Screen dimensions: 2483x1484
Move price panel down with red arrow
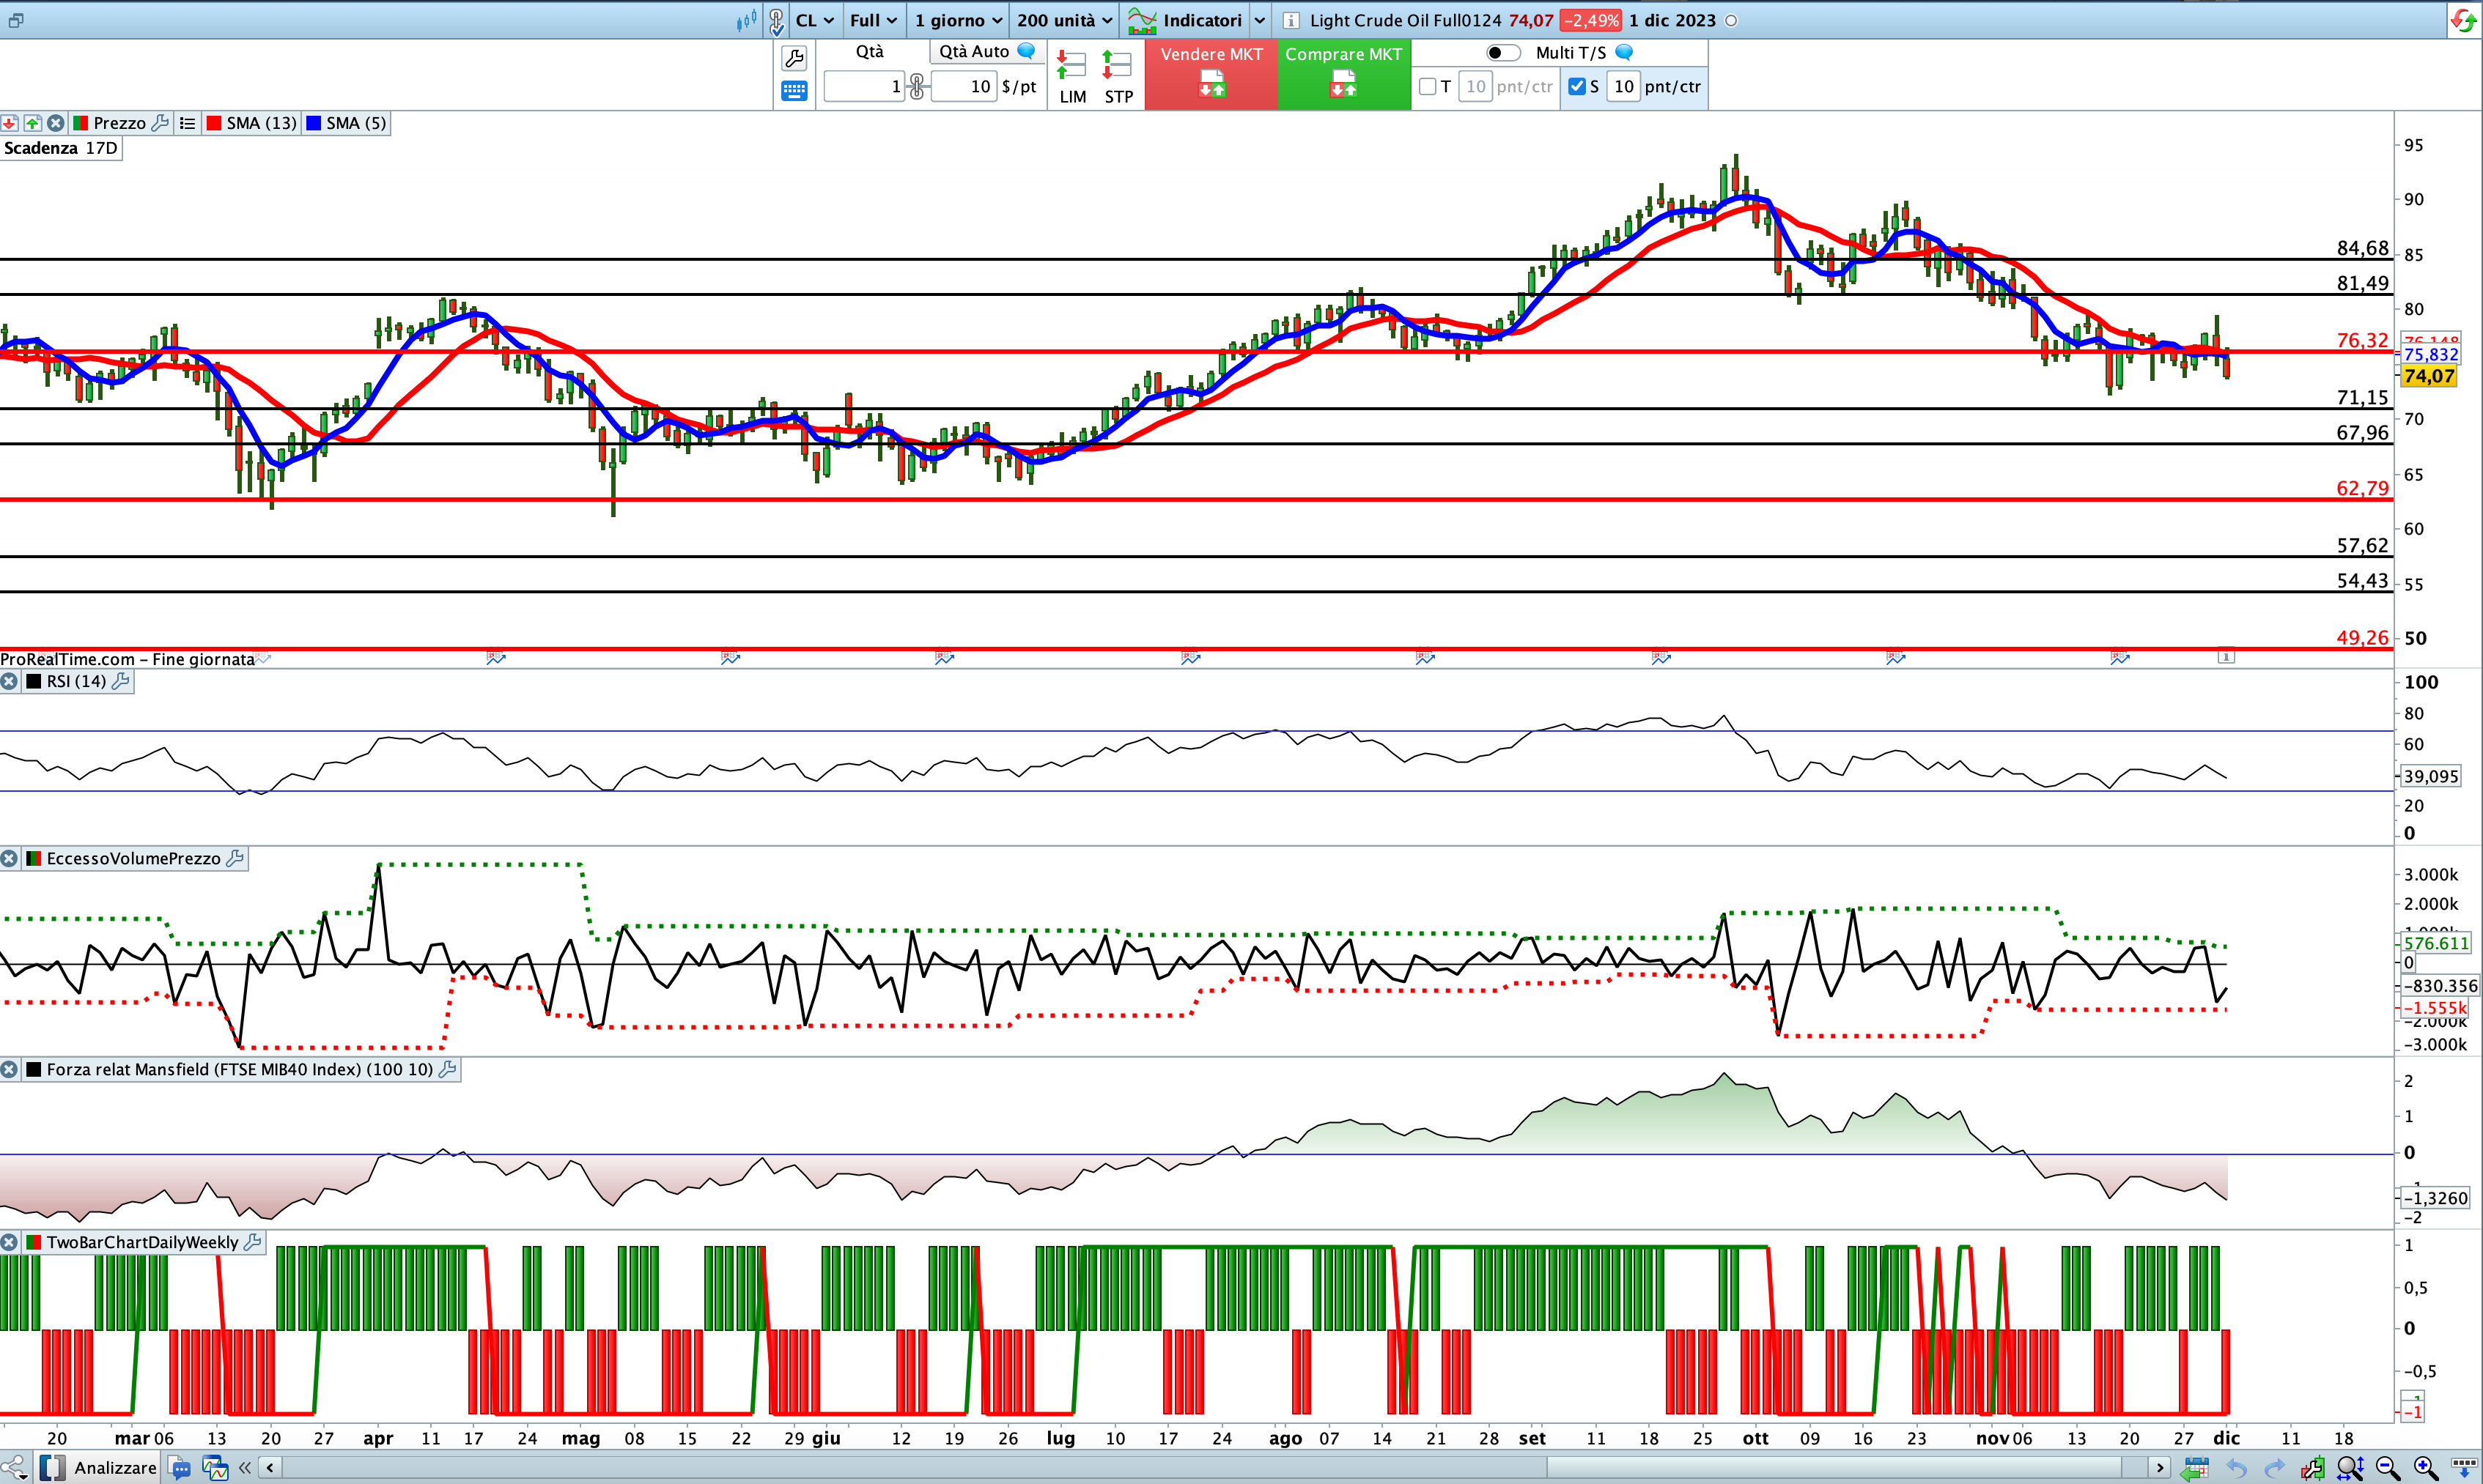tap(9, 123)
